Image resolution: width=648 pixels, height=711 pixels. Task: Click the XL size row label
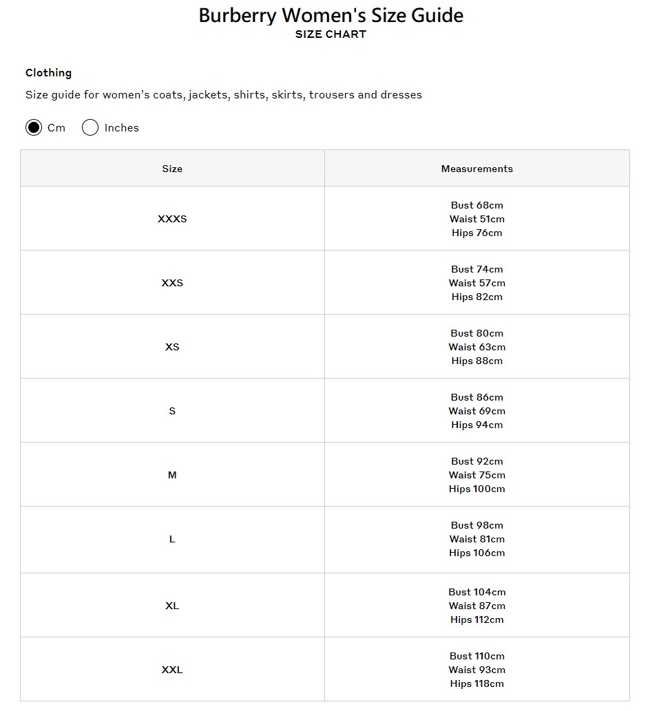point(172,606)
